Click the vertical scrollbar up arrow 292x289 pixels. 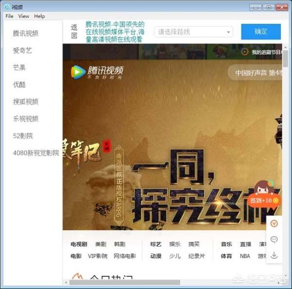285,47
